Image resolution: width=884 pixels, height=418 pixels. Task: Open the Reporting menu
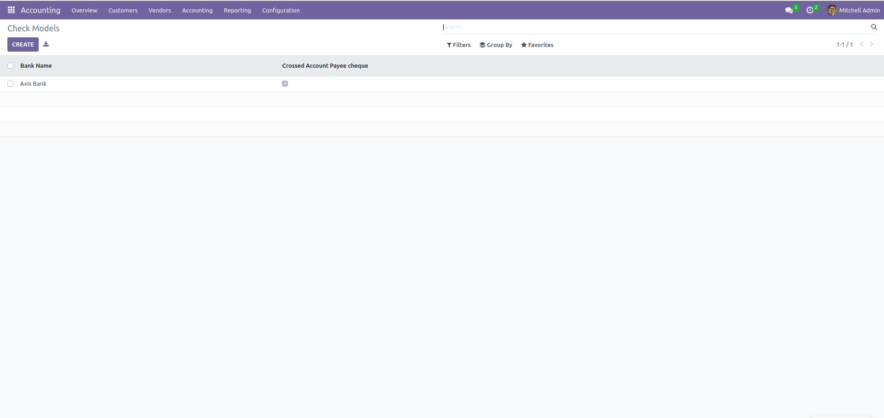pos(237,10)
